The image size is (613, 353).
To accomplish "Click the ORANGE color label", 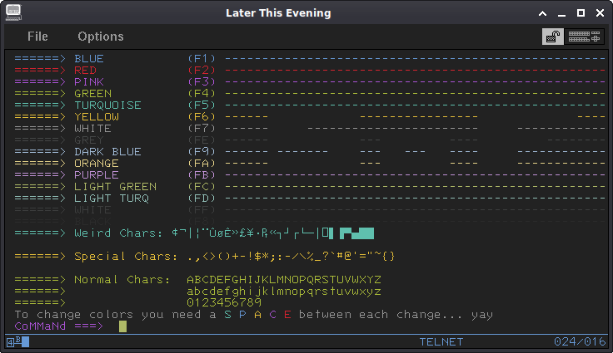I will pyautogui.click(x=97, y=164).
